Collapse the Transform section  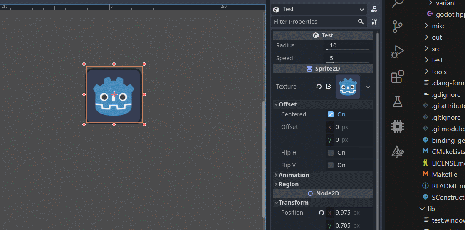tap(323, 203)
